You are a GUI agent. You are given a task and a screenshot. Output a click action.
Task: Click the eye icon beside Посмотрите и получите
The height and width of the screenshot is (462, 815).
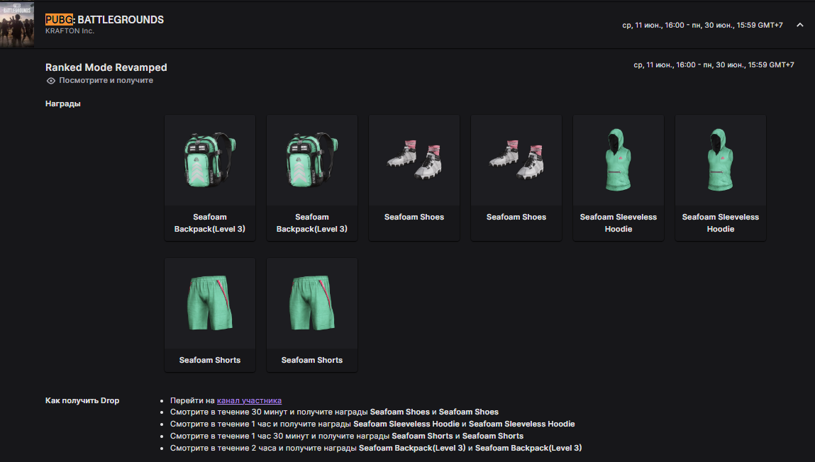click(x=51, y=81)
